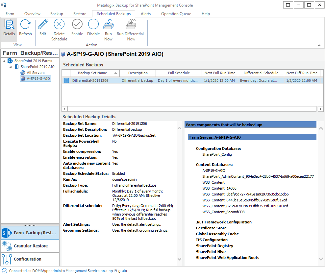Open the Restore tab
The width and height of the screenshot is (325, 275).
[80, 14]
